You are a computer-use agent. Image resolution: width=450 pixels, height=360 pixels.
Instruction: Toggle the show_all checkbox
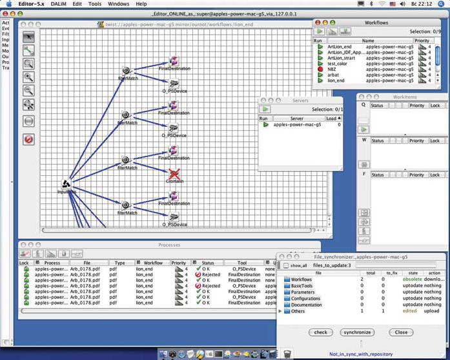click(x=286, y=265)
